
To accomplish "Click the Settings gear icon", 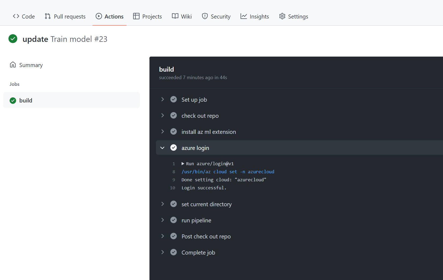I will tap(282, 16).
